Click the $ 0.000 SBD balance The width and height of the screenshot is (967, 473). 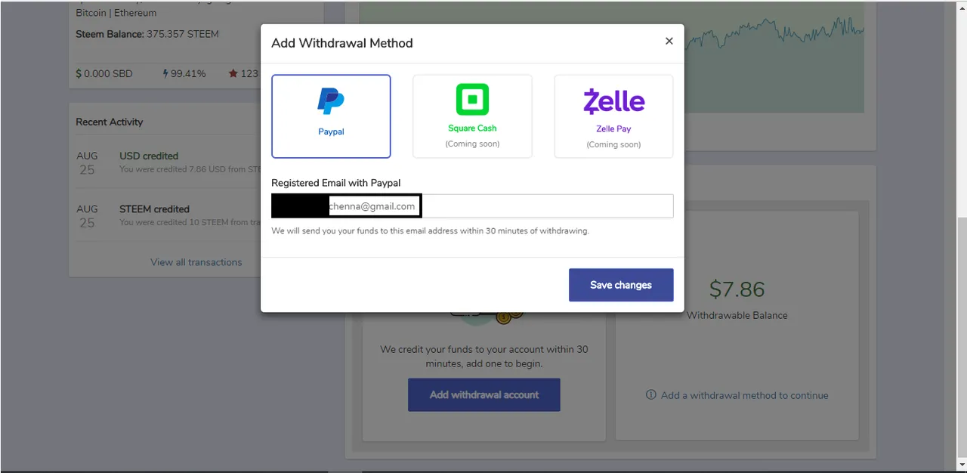tap(104, 73)
